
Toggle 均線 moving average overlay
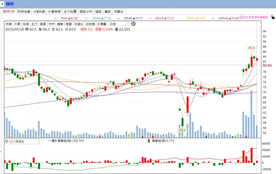click(x=9, y=24)
